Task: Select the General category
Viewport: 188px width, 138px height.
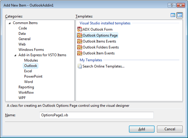Action: point(24,39)
